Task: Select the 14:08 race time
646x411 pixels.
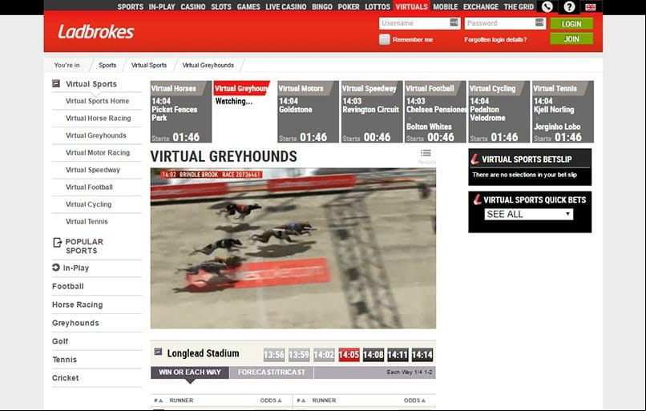Action: click(x=373, y=355)
